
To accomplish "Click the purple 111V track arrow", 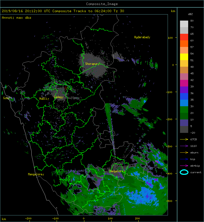I will tap(184, 146).
